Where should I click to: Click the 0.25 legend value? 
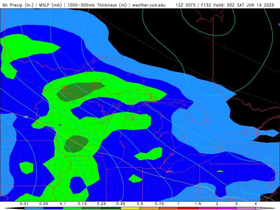[x=101, y=204]
